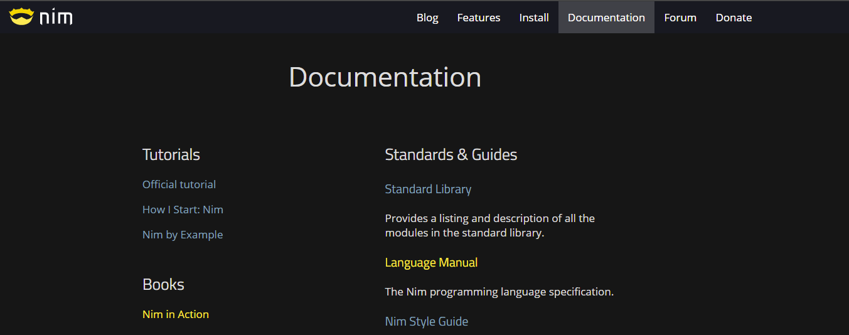Open the Official tutorial link
Viewport: 849px width, 335px height.
(179, 184)
